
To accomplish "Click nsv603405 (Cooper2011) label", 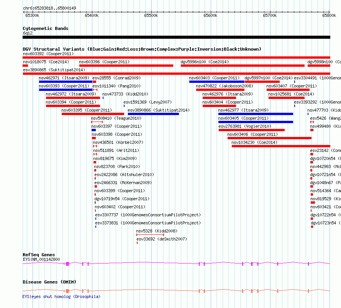I will [x=243, y=118].
